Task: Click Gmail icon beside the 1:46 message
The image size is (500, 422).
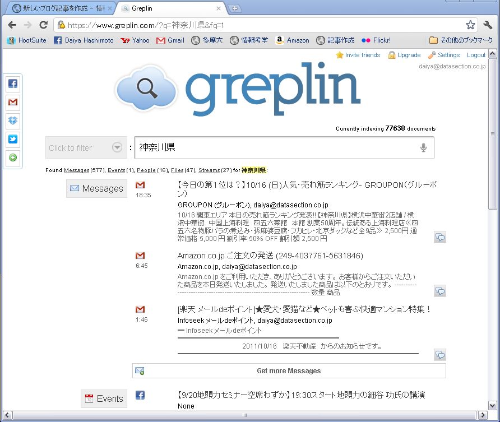Action: [x=140, y=309]
